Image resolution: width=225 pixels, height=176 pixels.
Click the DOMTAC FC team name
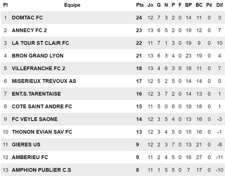point(27,18)
